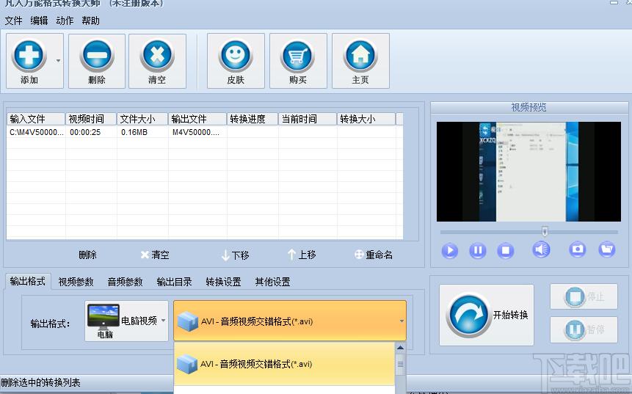This screenshot has width=632, height=394.
Task: Click the 00:00:25 duration cell
Action: pos(85,132)
